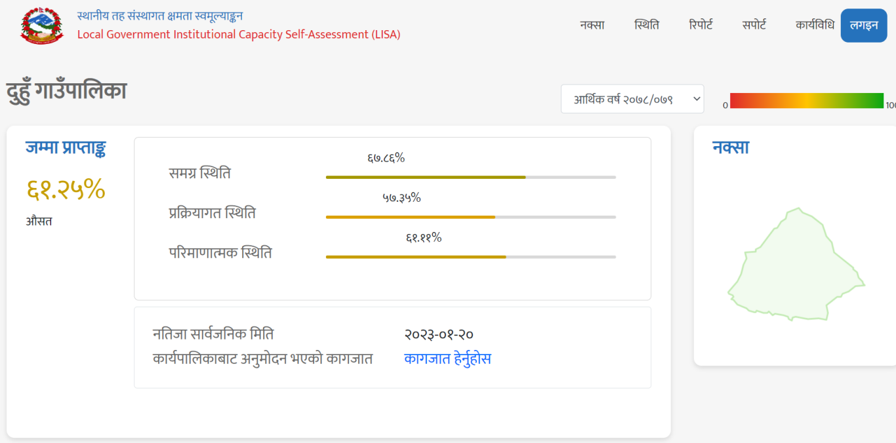Click the Nepal government emblem logo
This screenshot has height=443, width=896.
pos(42,26)
